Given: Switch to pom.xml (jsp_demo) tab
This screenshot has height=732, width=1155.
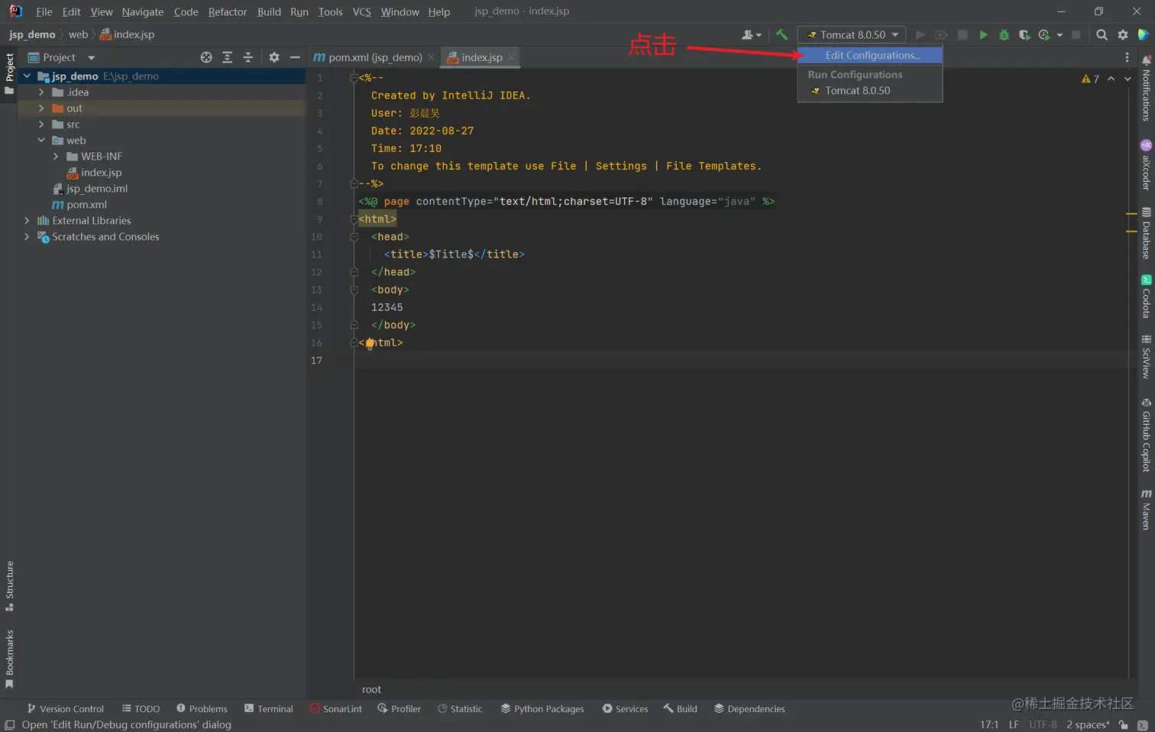Looking at the screenshot, I should click(x=374, y=57).
